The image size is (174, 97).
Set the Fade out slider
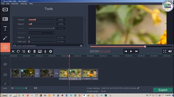pyautogui.click(x=42, y=41)
